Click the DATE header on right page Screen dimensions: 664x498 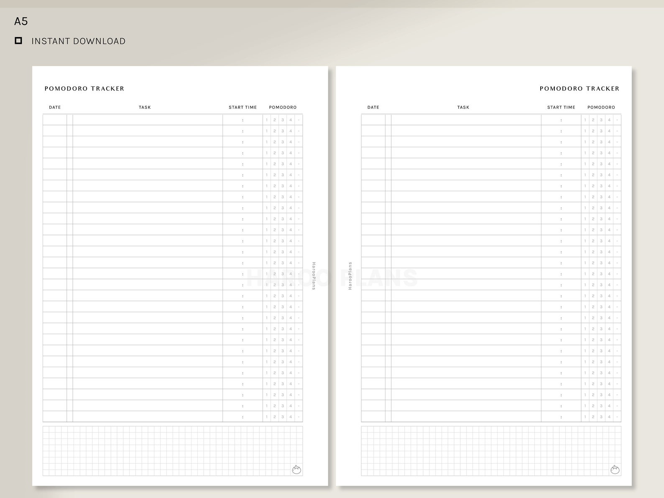point(373,107)
